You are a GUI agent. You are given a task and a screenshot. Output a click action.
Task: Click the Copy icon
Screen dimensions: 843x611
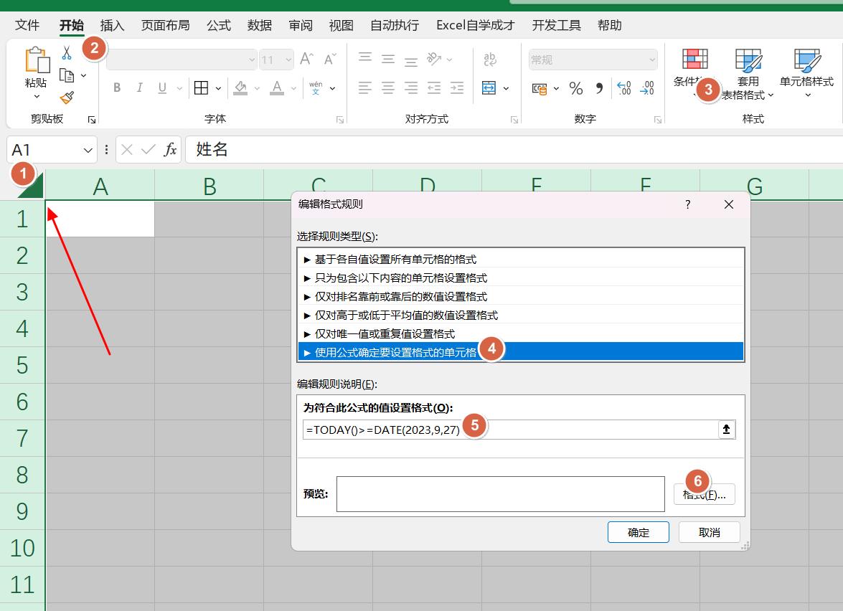click(67, 75)
